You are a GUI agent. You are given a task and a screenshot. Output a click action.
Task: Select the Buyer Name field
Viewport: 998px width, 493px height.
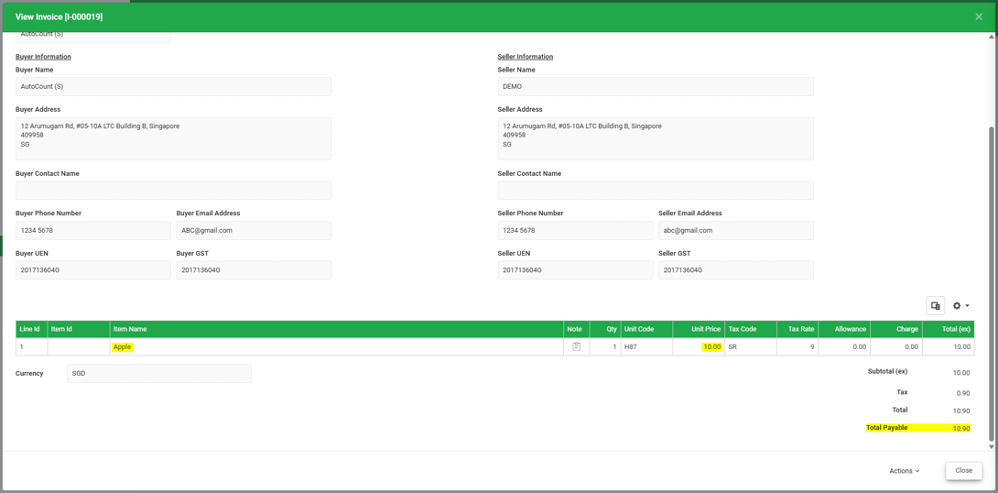click(173, 87)
